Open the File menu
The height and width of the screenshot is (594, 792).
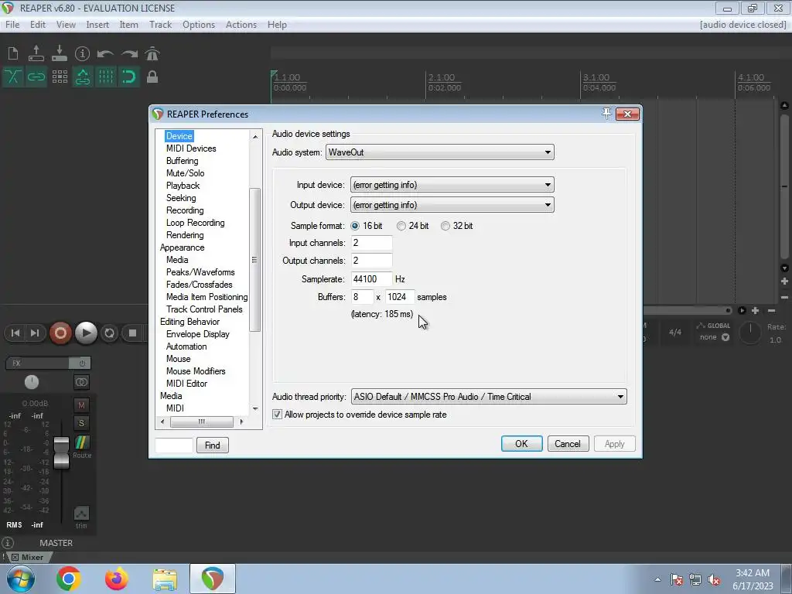click(12, 24)
